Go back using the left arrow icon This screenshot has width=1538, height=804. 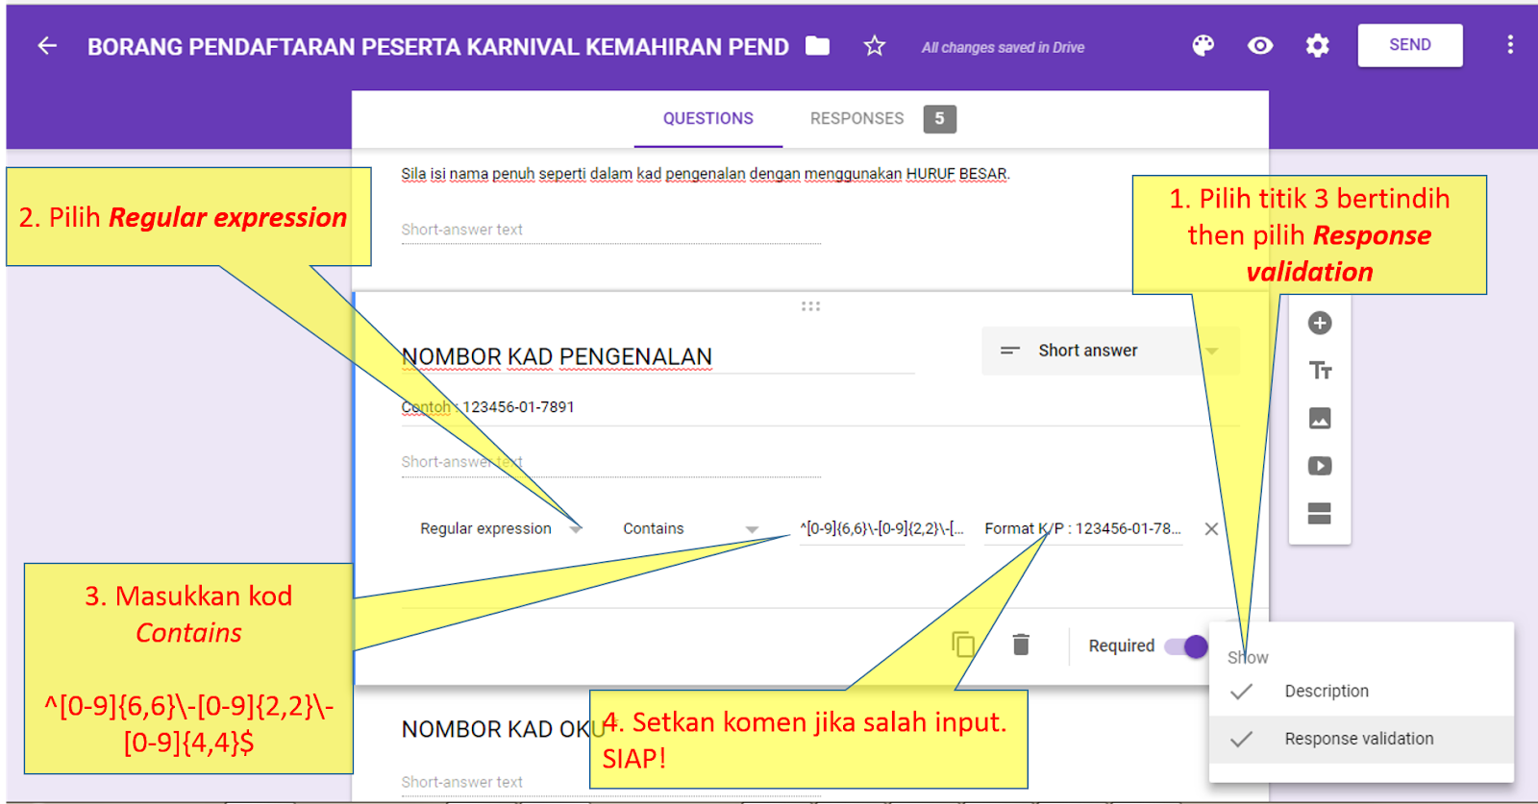(x=47, y=45)
